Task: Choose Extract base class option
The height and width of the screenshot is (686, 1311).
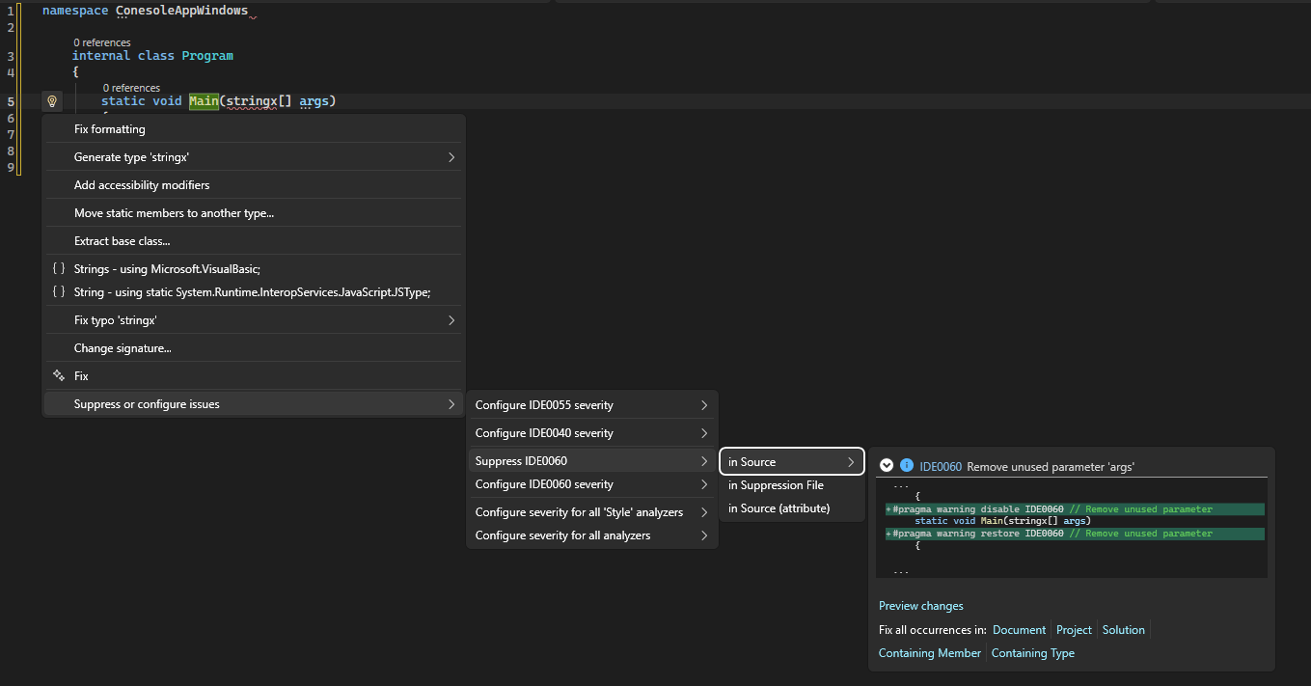Action: click(123, 240)
